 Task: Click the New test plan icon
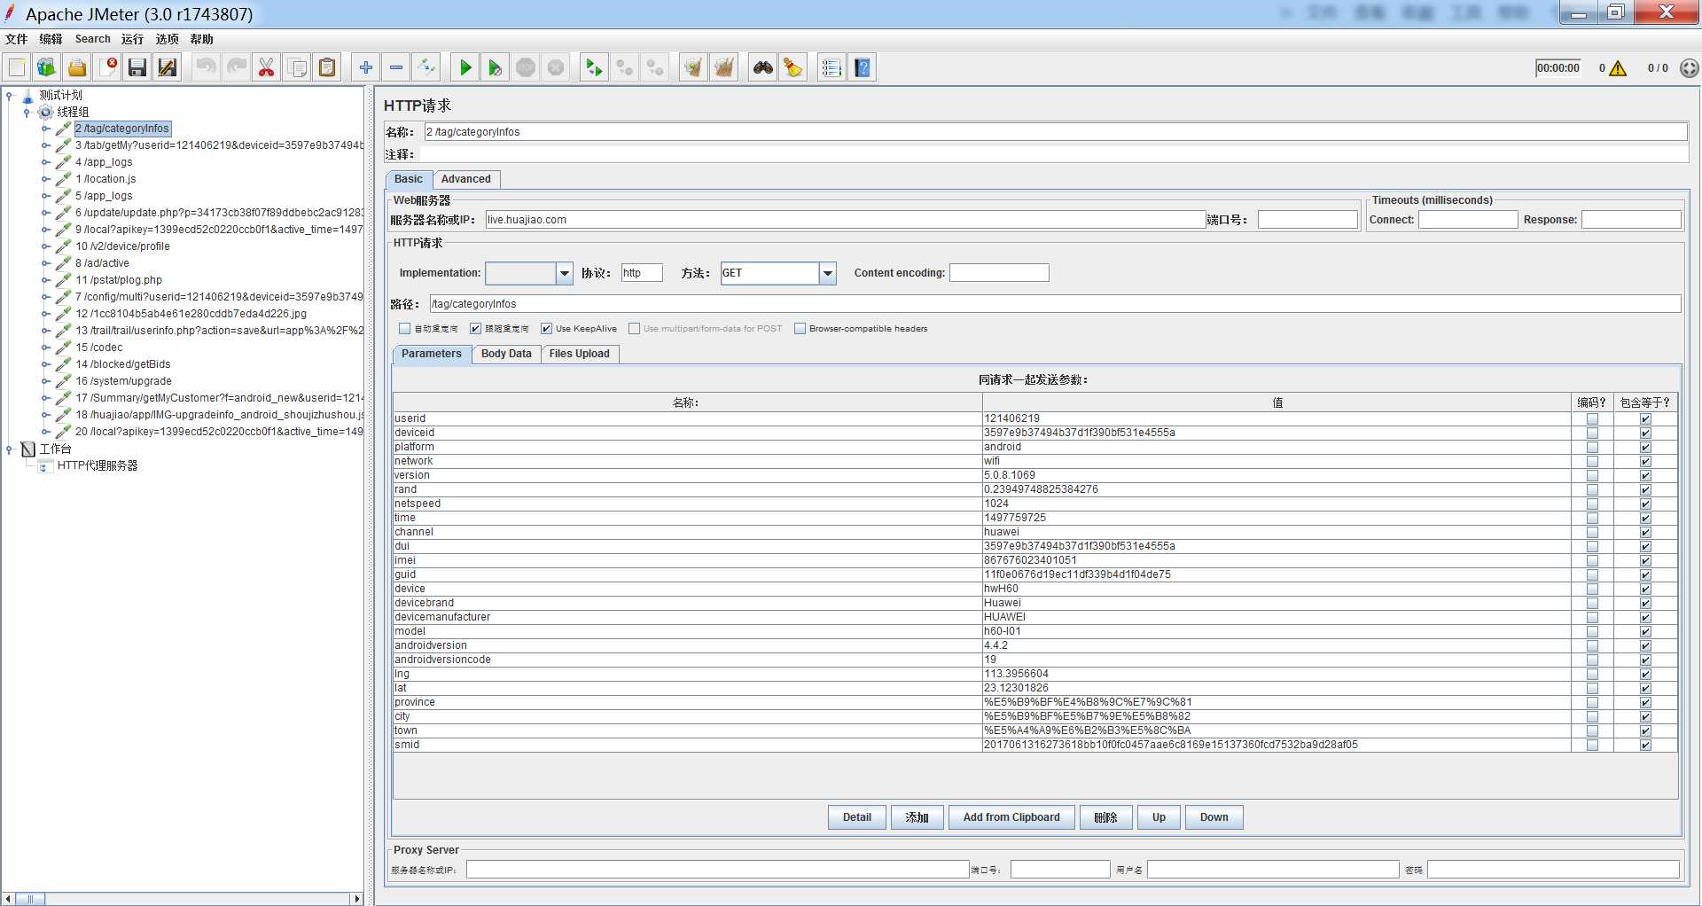point(17,67)
